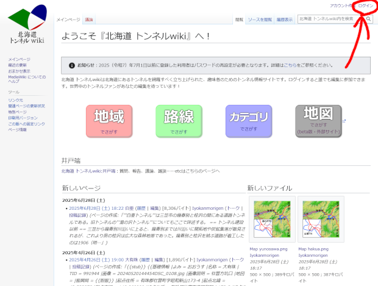
Task: Open 最近の更新 in the sidebar
Action: click(17, 65)
